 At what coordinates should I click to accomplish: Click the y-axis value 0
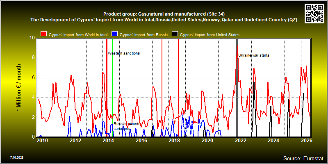pyautogui.click(x=34, y=137)
